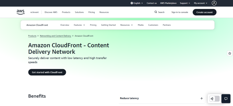This screenshot has width=233, height=106.
Task: Click the AWS logo
Action: pyautogui.click(x=21, y=12)
